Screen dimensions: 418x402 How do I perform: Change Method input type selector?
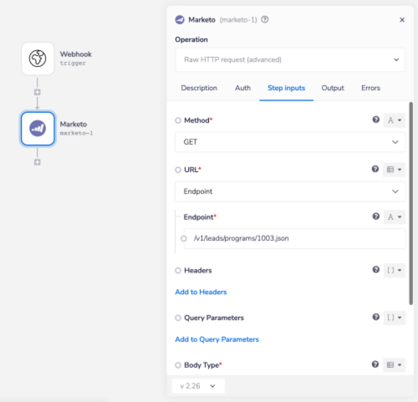coord(394,121)
